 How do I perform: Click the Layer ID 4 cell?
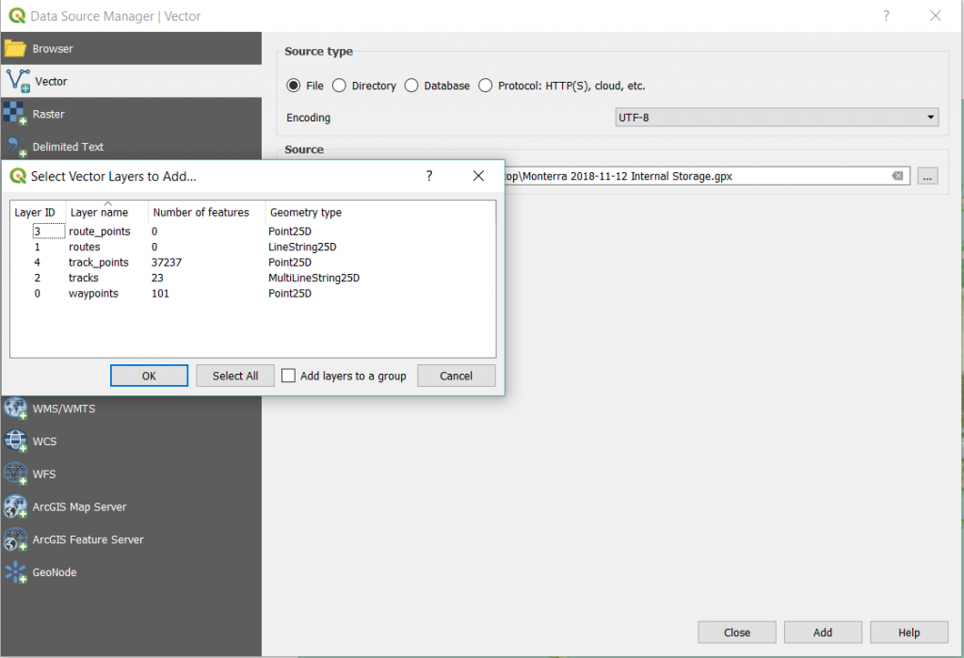[38, 262]
